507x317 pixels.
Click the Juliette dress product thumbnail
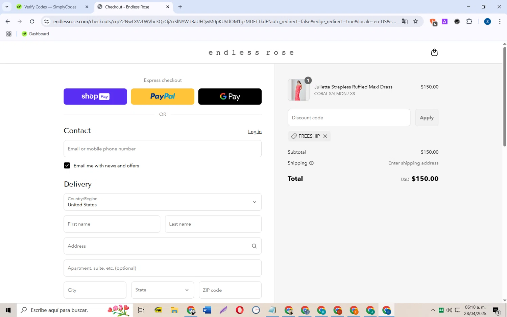[x=298, y=90]
